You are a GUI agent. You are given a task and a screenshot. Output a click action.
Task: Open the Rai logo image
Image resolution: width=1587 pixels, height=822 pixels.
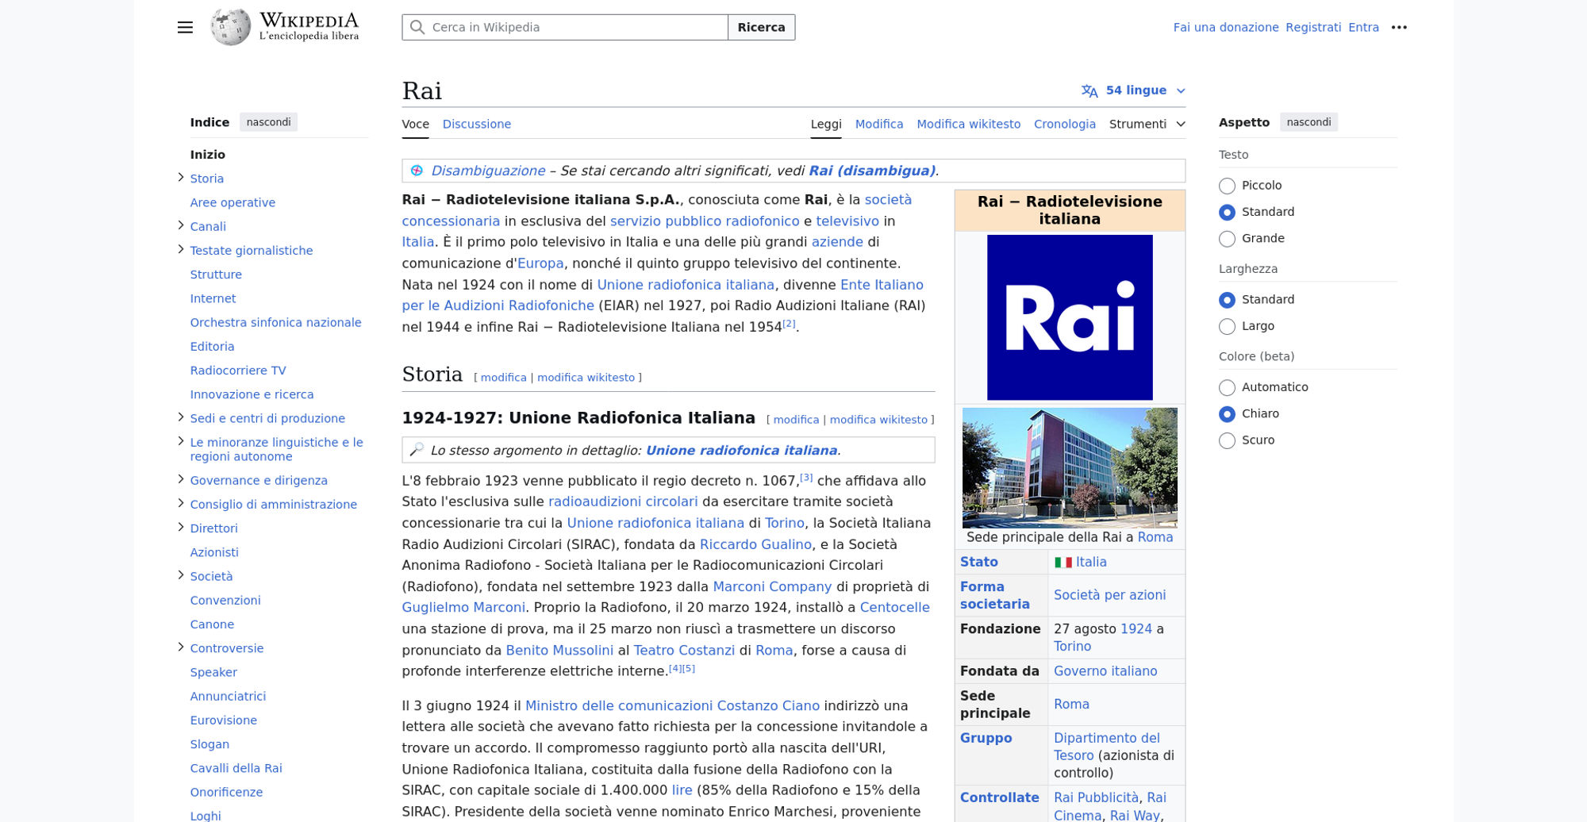[1070, 317]
